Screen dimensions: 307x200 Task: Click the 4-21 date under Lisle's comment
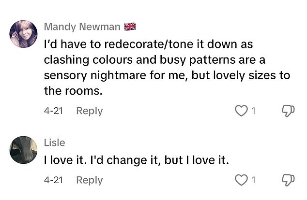click(x=54, y=180)
